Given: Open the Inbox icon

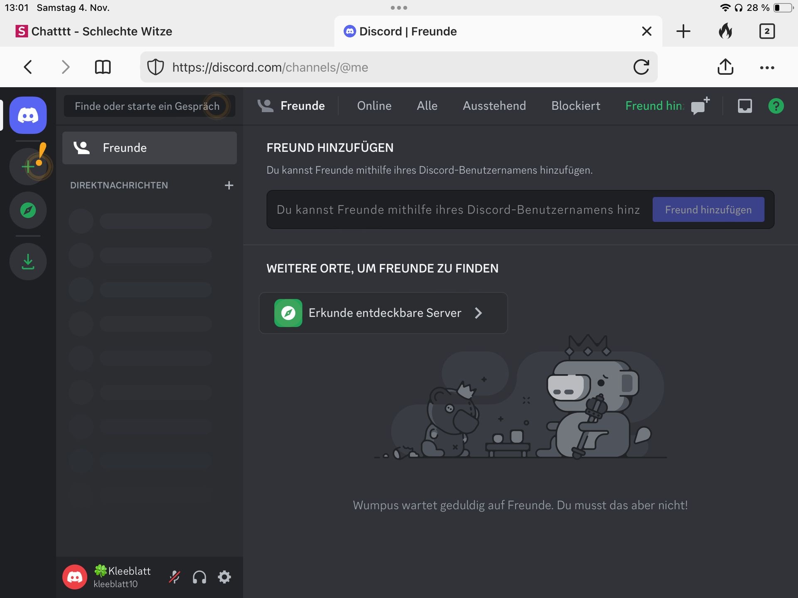Looking at the screenshot, I should pyautogui.click(x=744, y=106).
